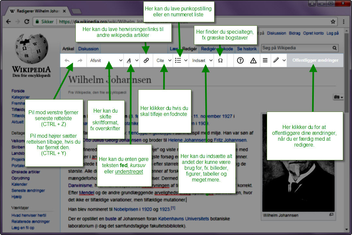Insert a link using the chain icon
Image resolution: width=352 pixels, height=235 pixels.
coord(146,60)
